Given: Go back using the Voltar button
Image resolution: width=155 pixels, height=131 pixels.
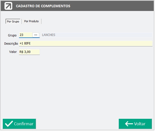Looking at the screenshot, I should [135, 124].
